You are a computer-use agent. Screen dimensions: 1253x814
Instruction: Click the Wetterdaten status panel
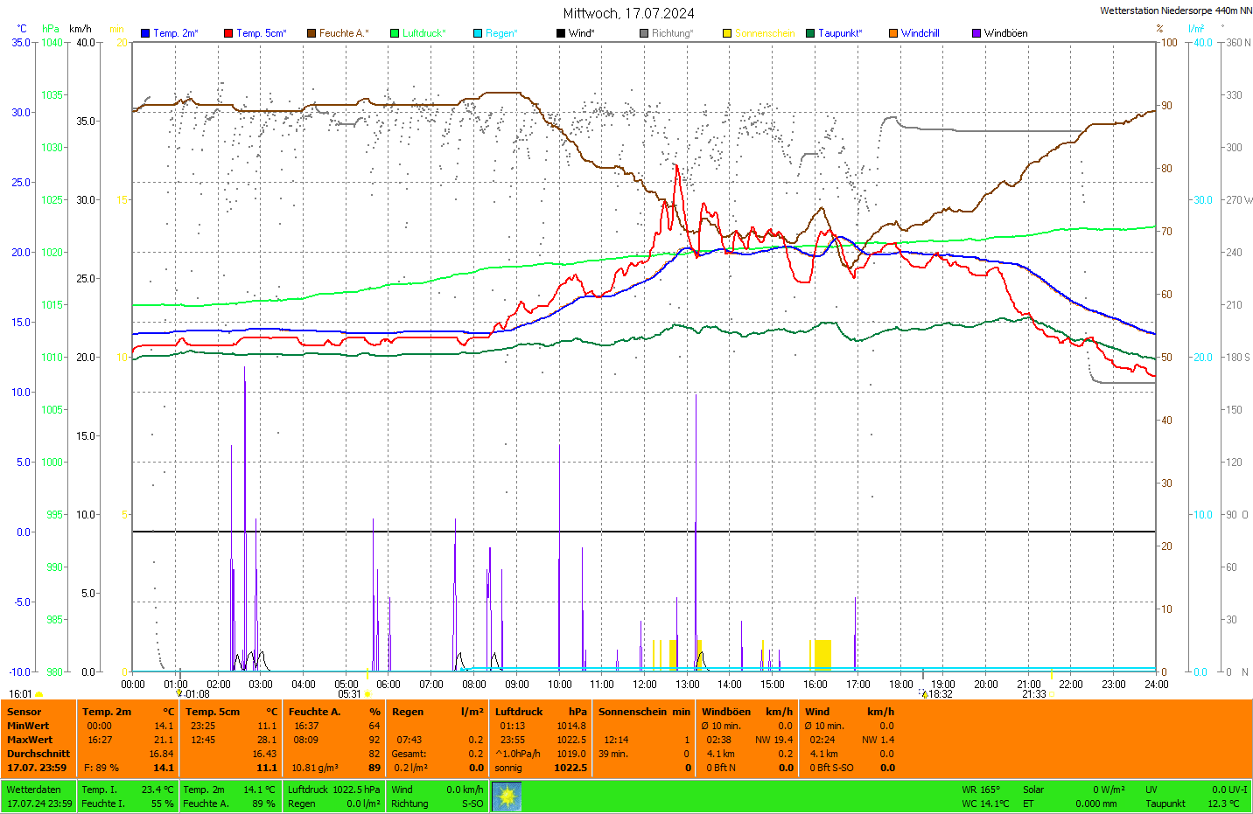tap(39, 797)
